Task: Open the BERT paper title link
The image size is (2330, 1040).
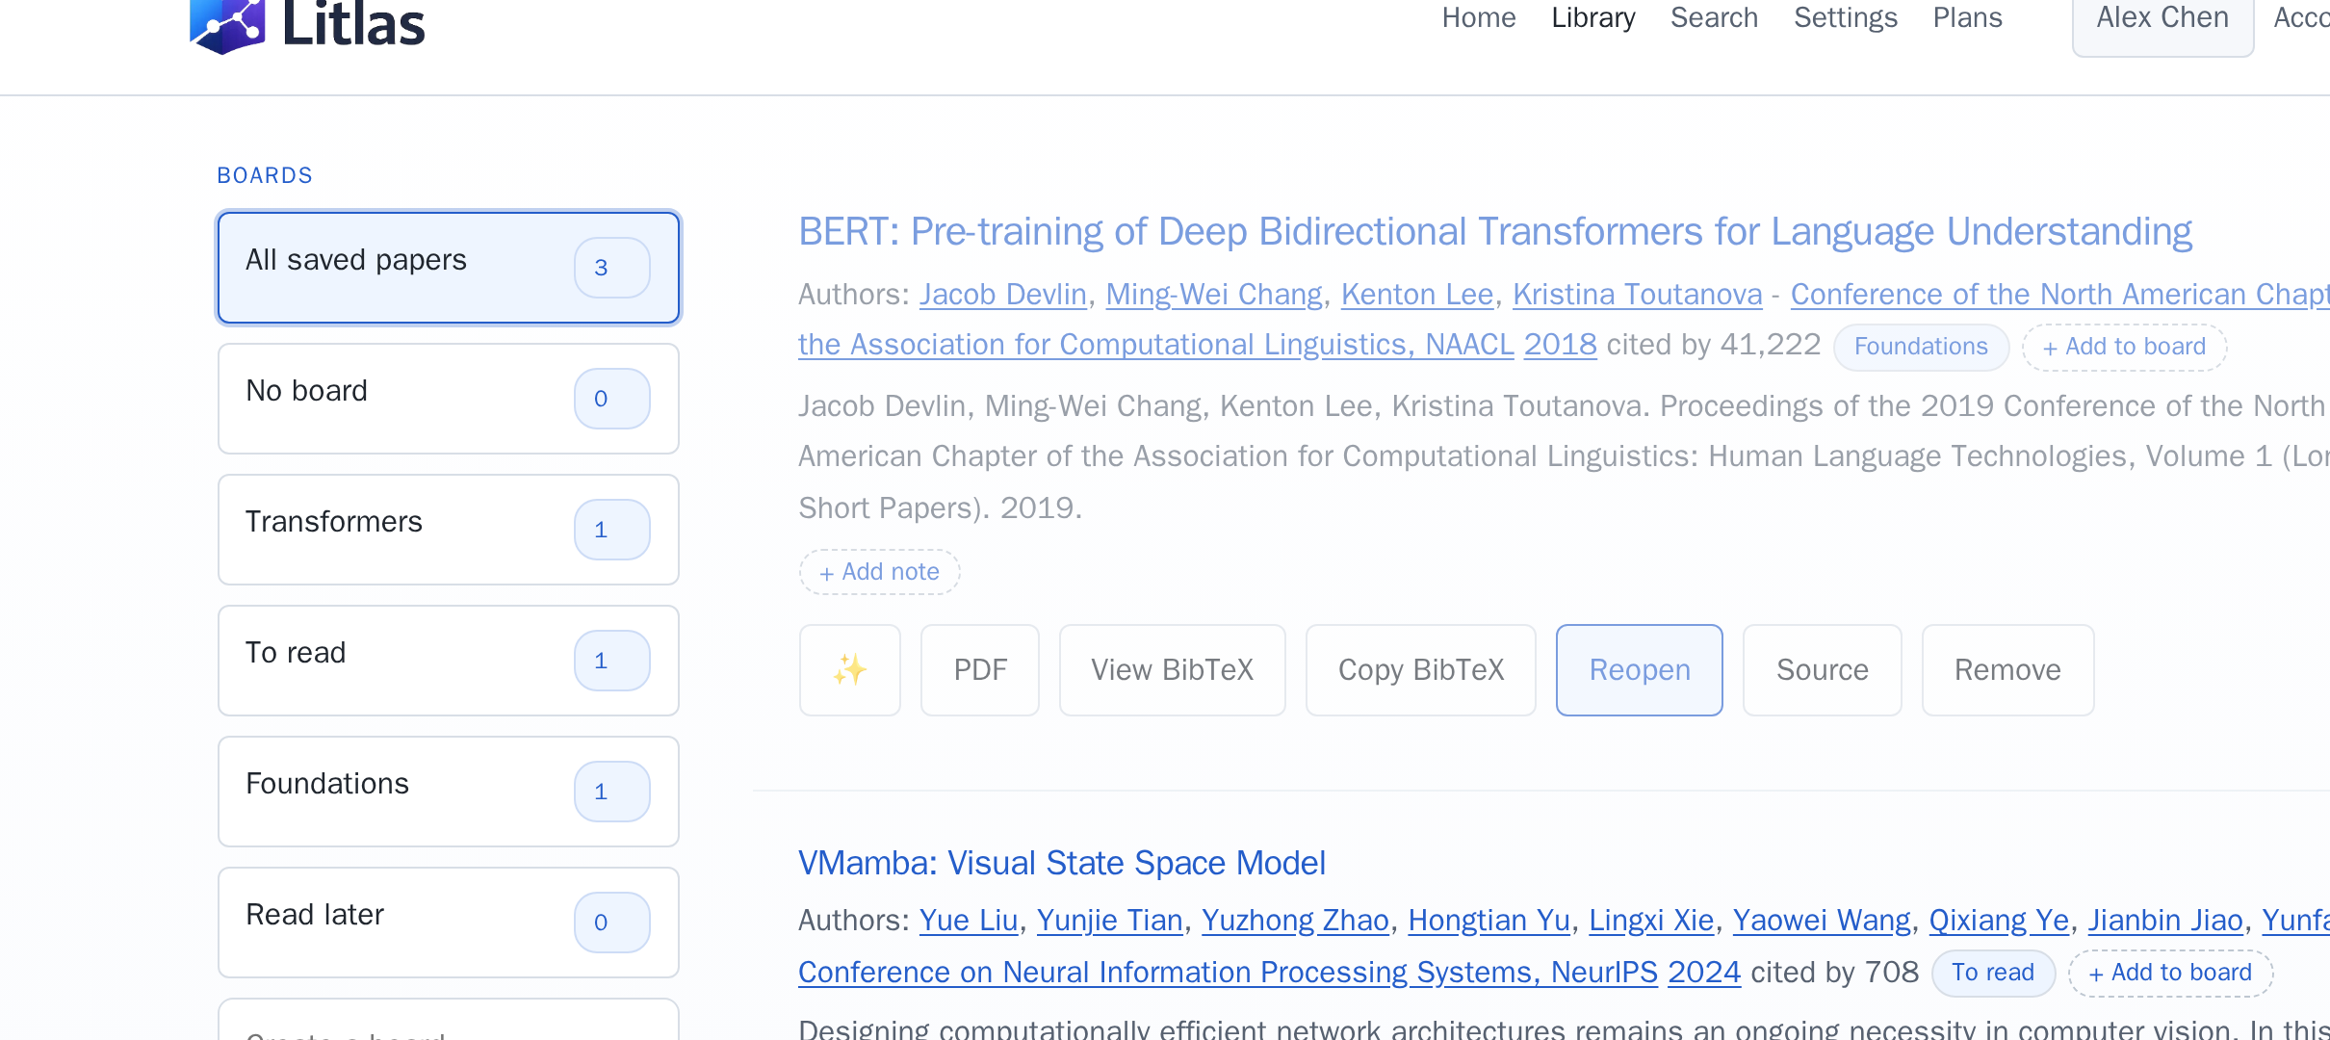Action: pos(1494,232)
